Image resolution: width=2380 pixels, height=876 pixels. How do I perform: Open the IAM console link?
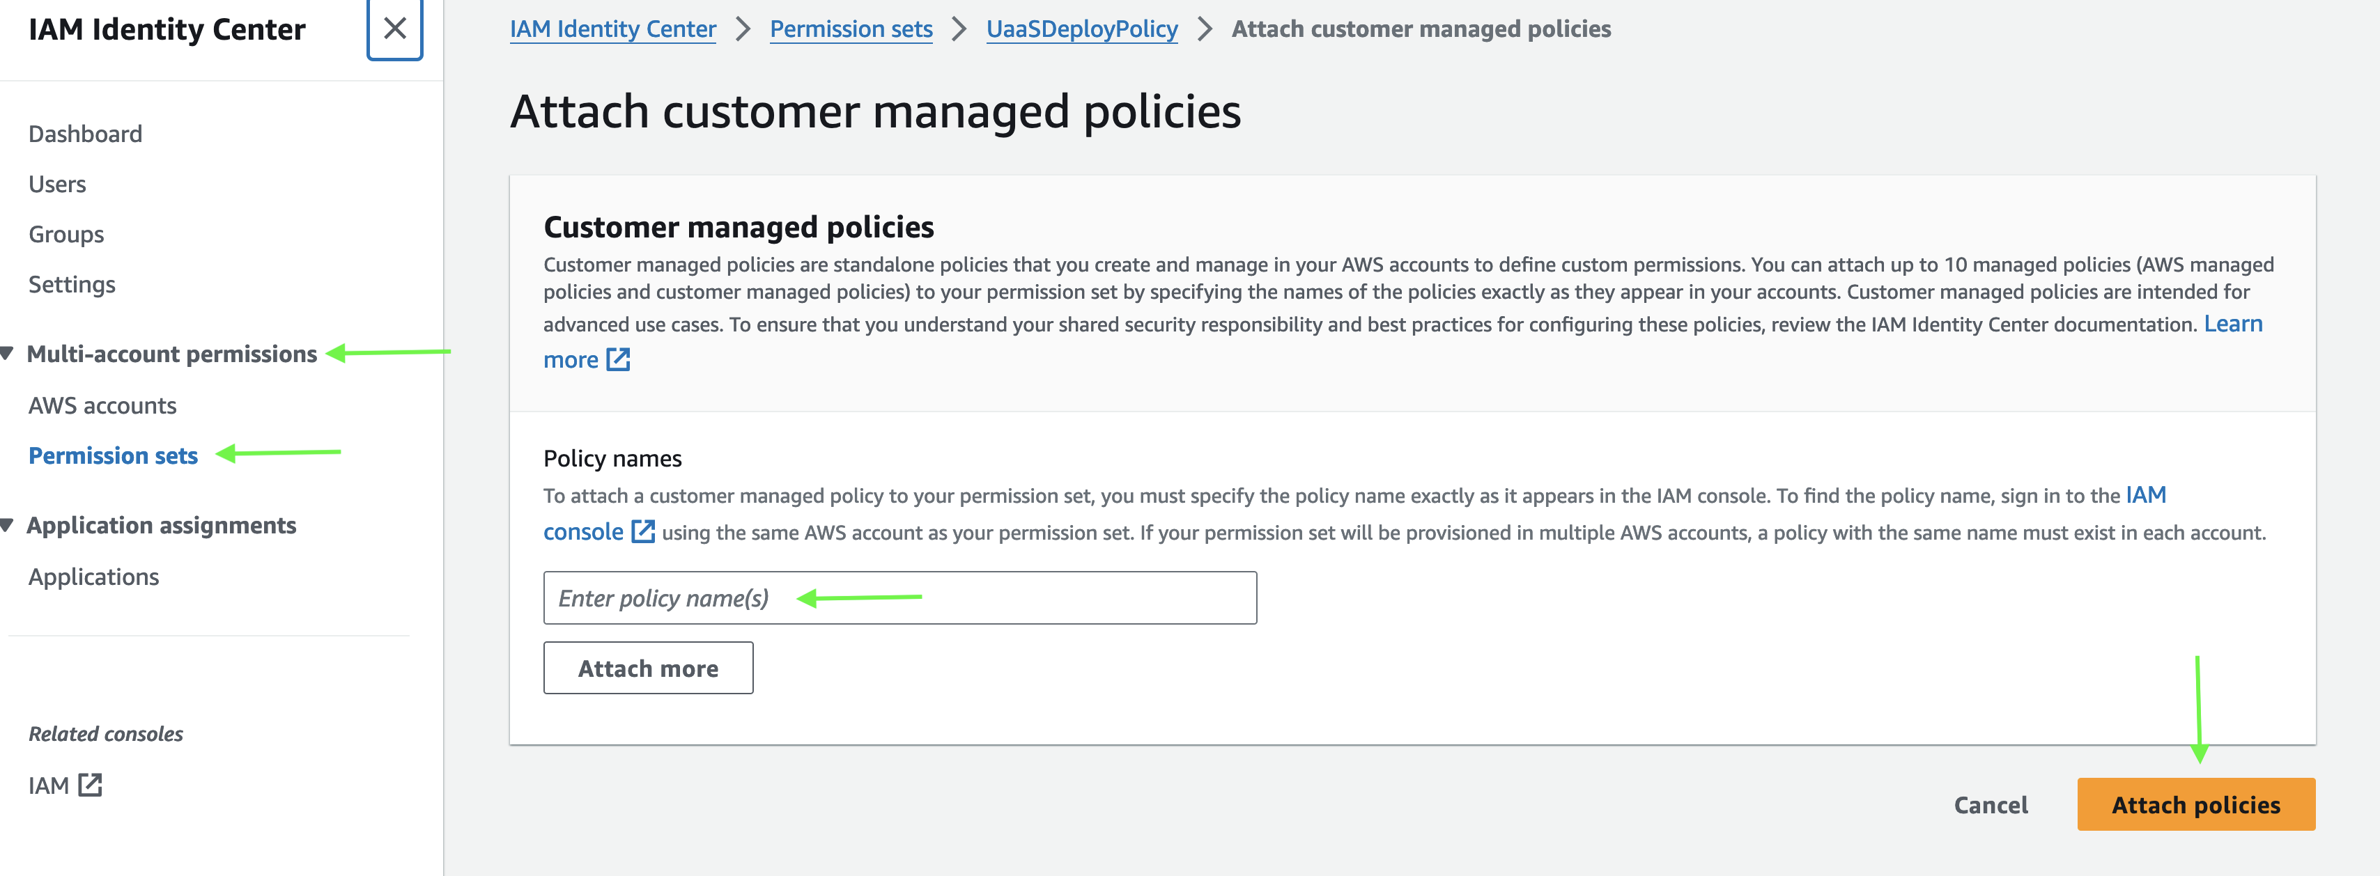tap(583, 532)
